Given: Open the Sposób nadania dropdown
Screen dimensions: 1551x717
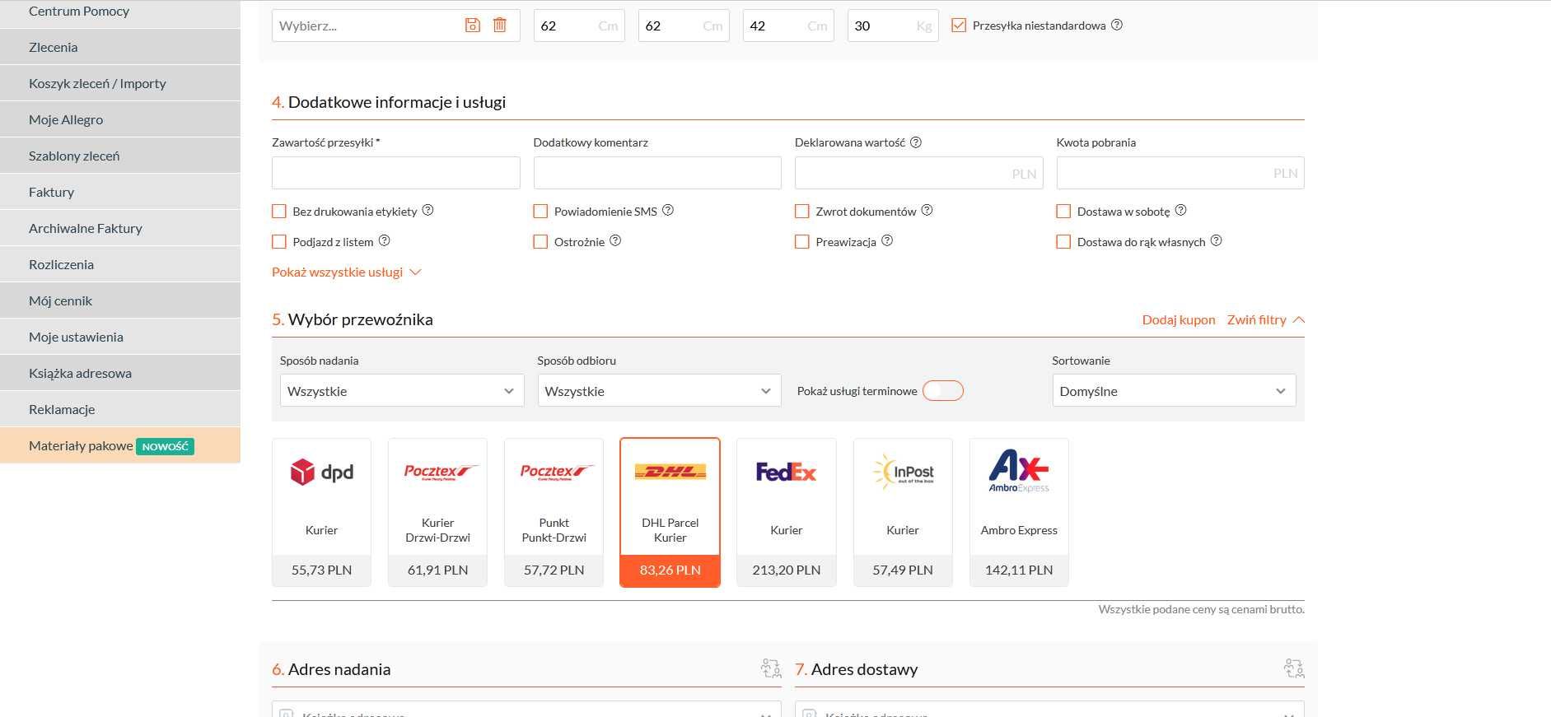Looking at the screenshot, I should coord(402,390).
